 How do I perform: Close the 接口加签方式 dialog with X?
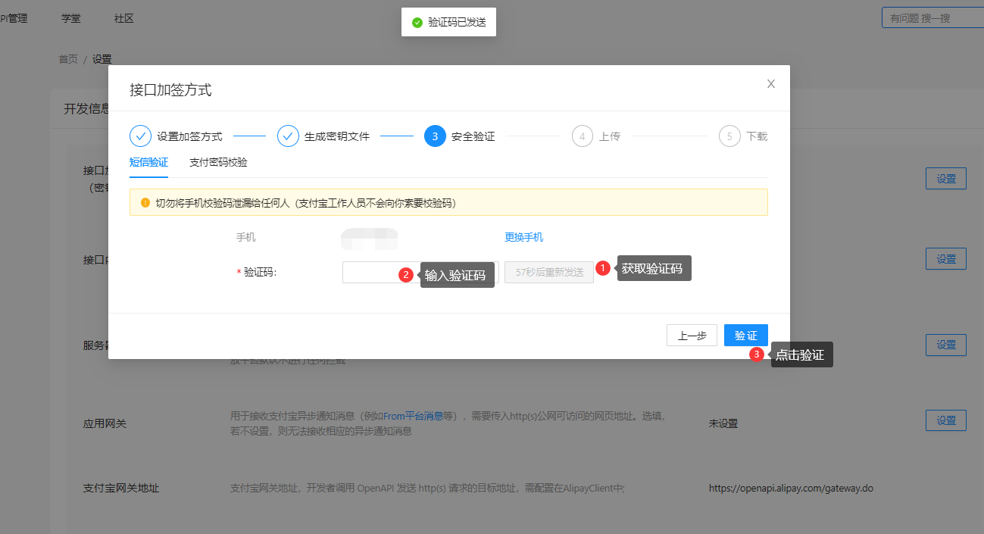[x=771, y=84]
